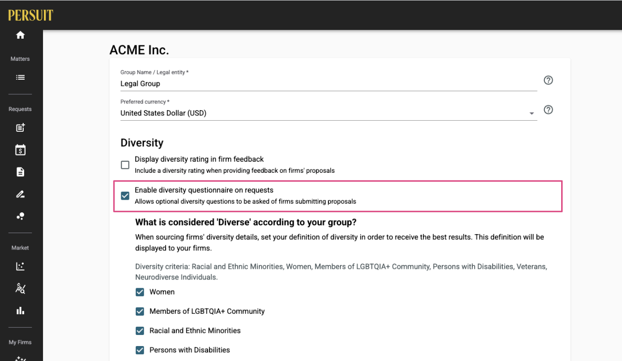Viewport: 622px width, 361px height.
Task: Open the sparkle icon under My Firms
Action: [20, 358]
